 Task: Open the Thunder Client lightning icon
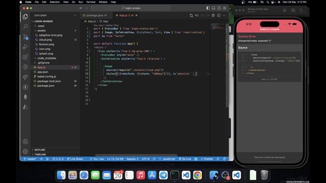coord(25,87)
